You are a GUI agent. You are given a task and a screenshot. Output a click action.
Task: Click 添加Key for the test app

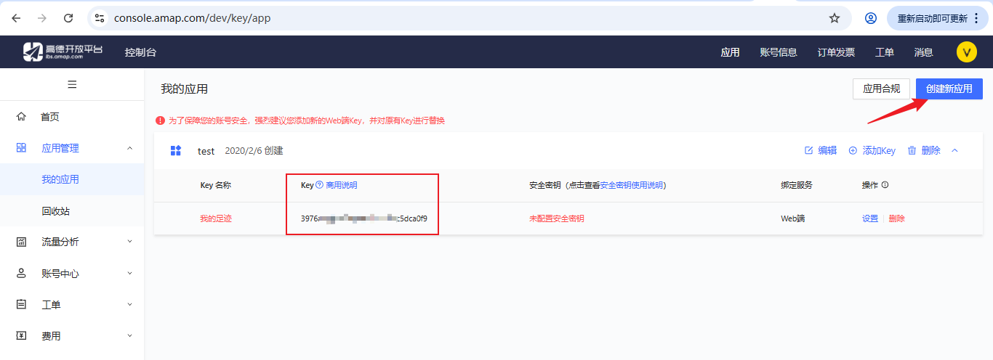[x=879, y=150]
